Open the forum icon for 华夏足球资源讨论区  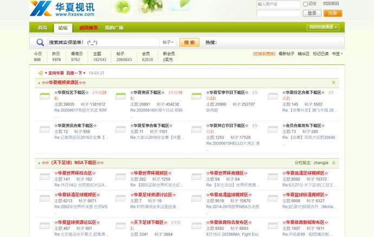(121, 198)
